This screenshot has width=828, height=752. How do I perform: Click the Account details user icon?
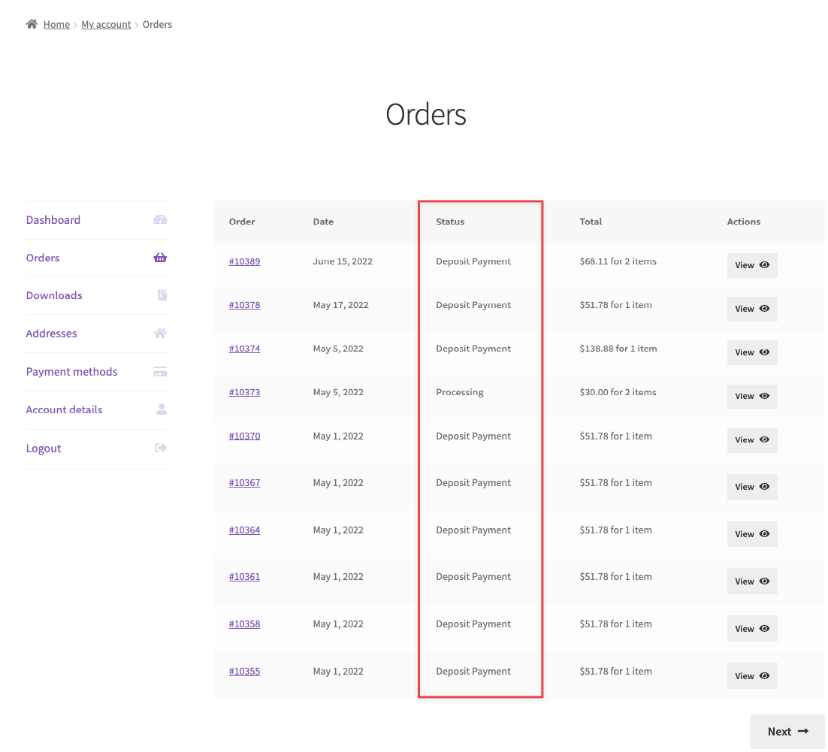pos(161,409)
